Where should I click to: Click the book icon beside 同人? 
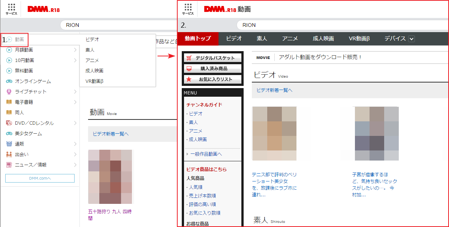point(9,113)
